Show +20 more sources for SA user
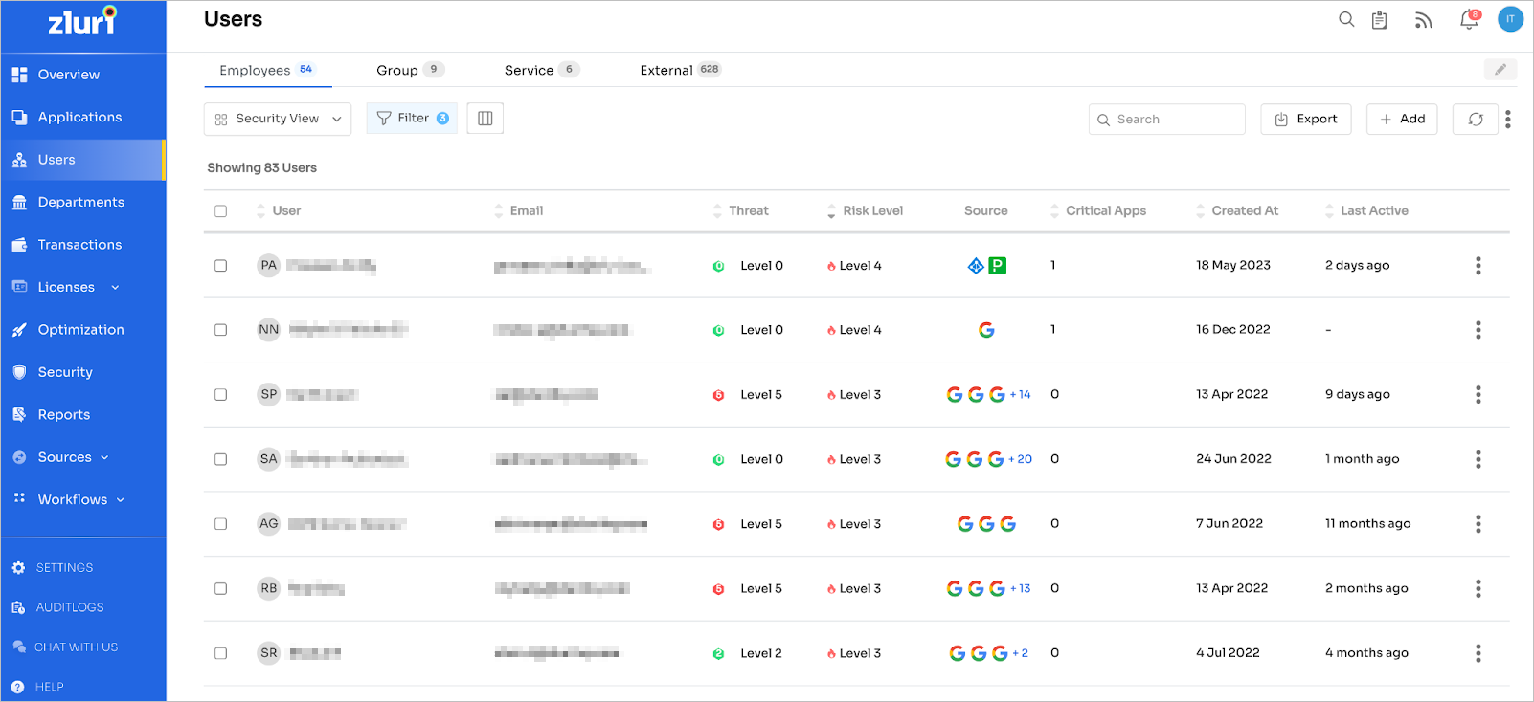The height and width of the screenshot is (702, 1534). click(1021, 459)
